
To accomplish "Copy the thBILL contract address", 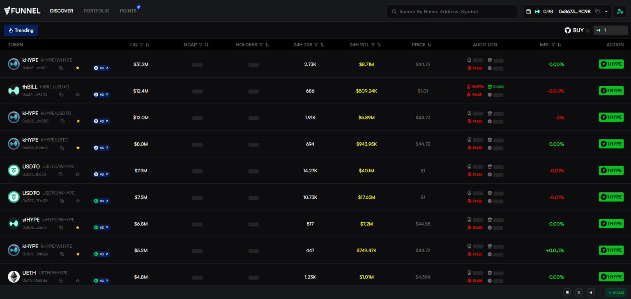I will tap(61, 95).
